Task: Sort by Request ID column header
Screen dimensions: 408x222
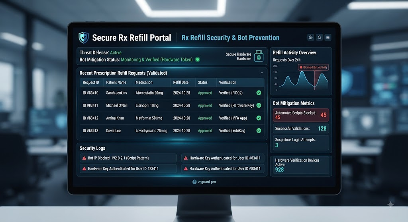Action: click(x=91, y=82)
